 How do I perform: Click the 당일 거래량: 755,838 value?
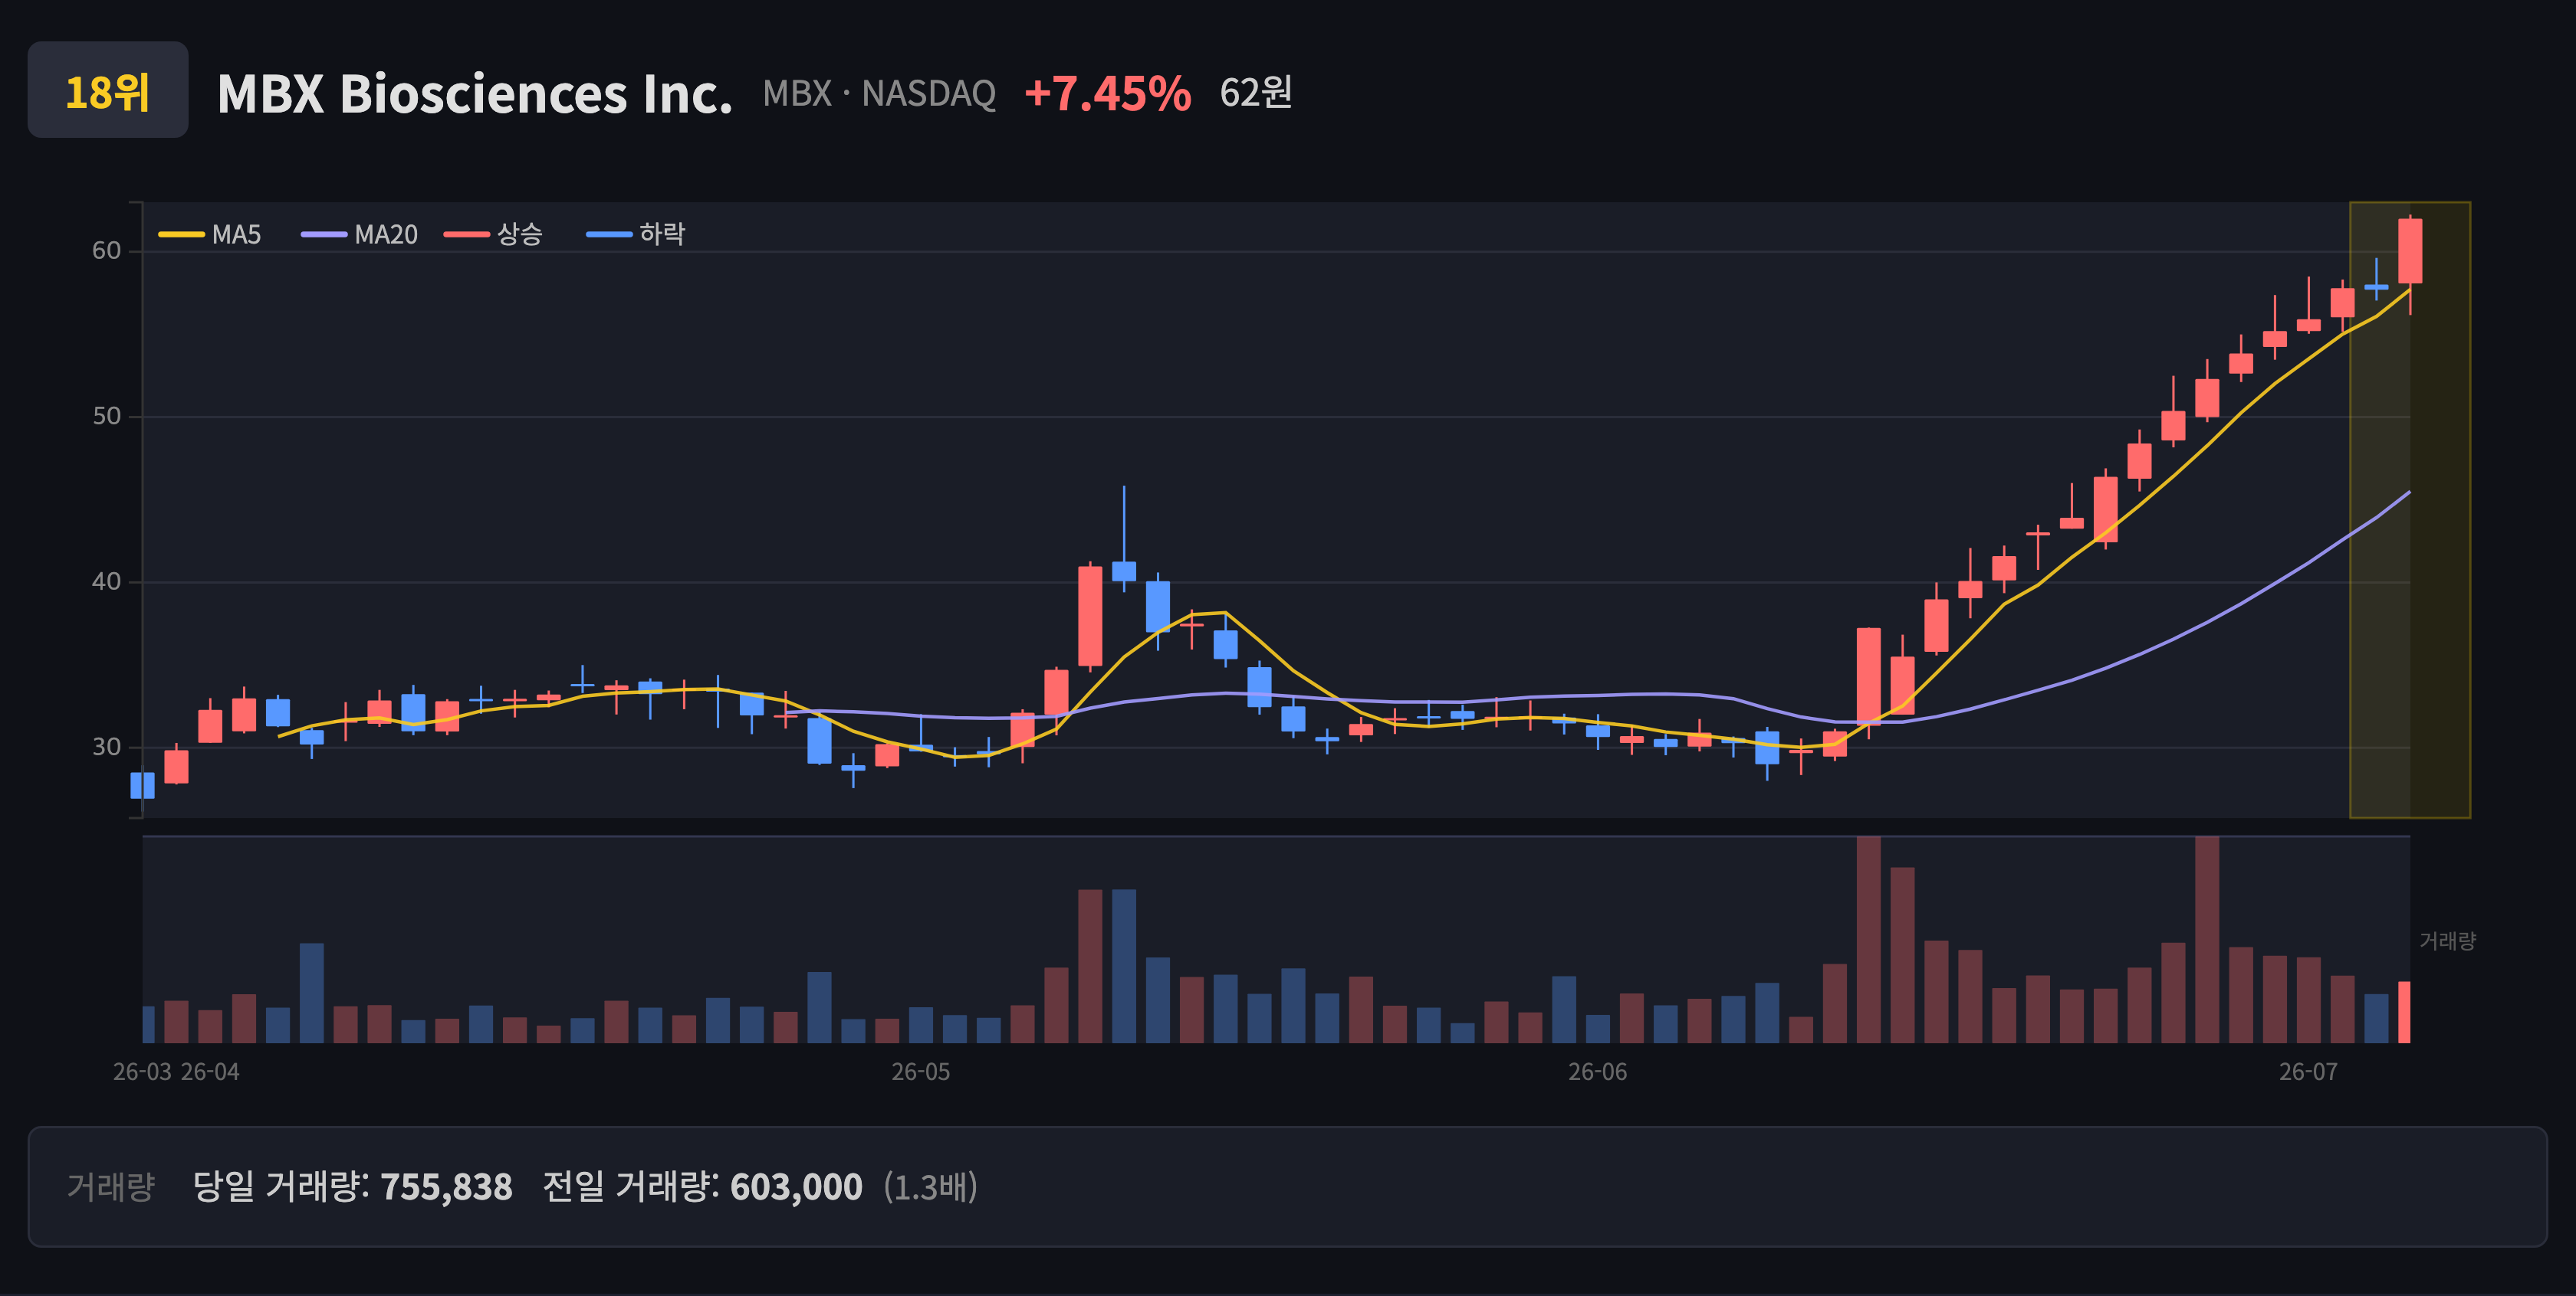(352, 1187)
